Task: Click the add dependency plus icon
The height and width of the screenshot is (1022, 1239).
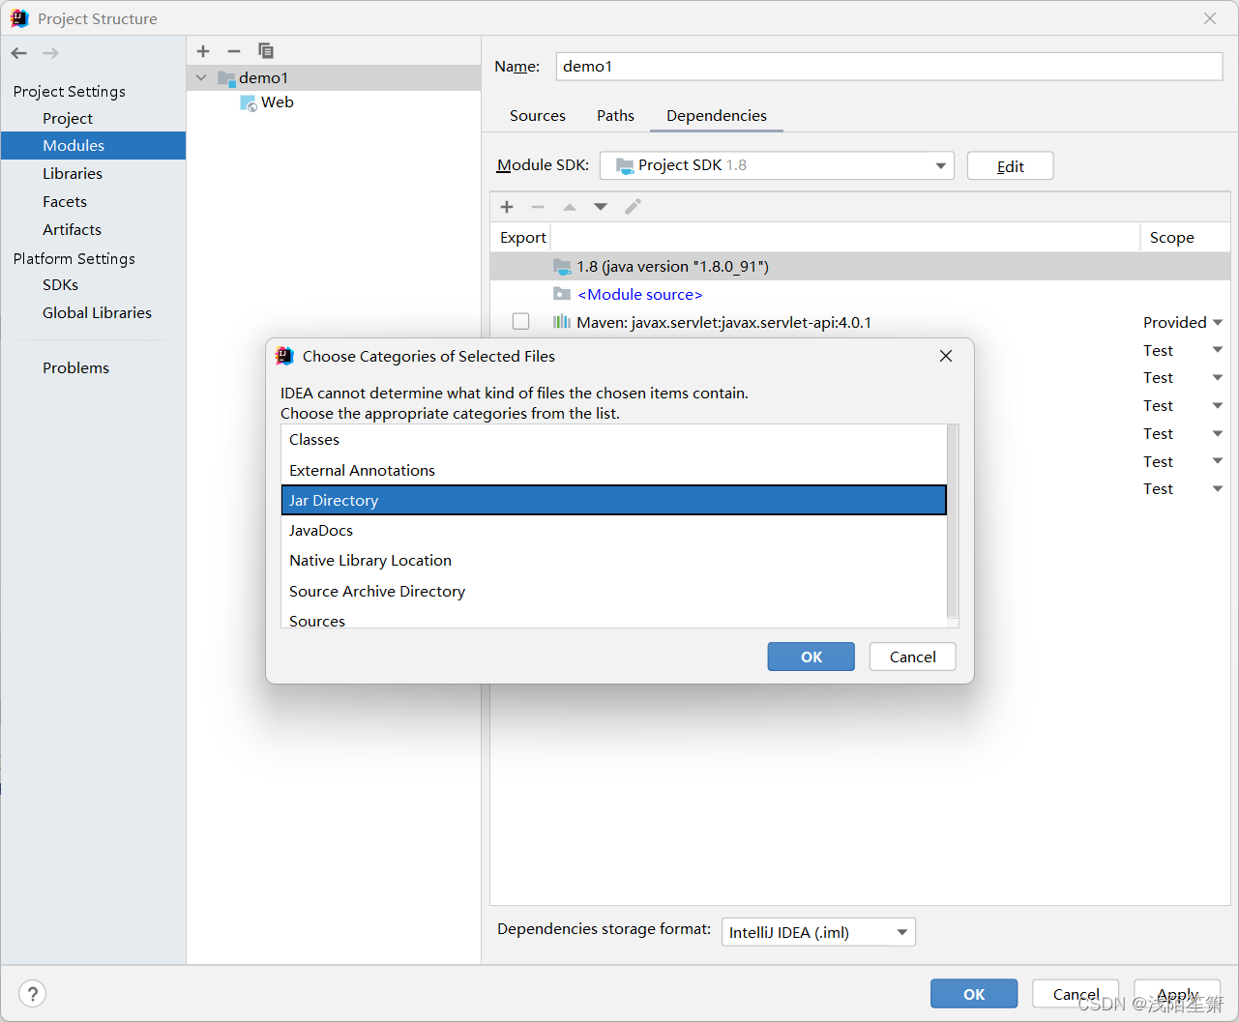Action: [507, 206]
